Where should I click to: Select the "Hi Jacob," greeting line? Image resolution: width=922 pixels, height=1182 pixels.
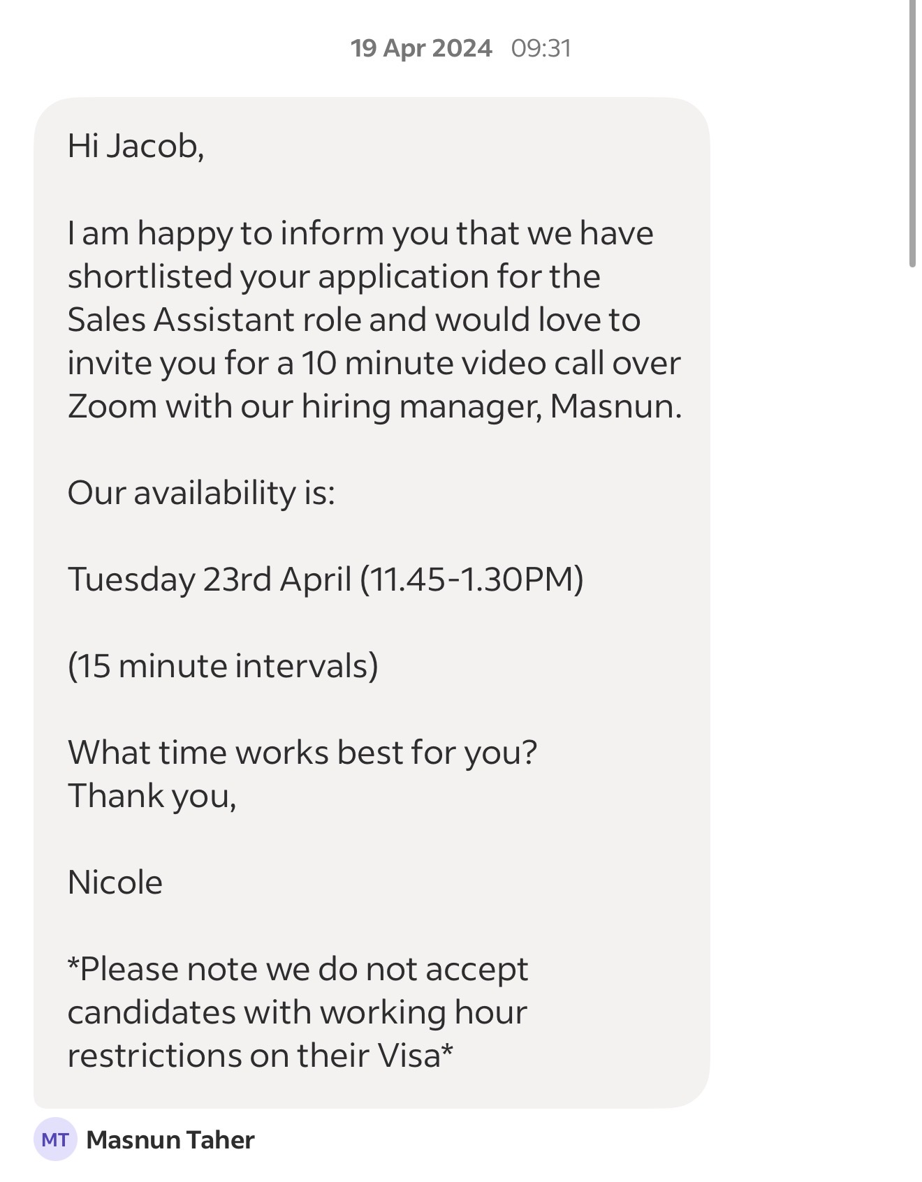[x=136, y=146]
